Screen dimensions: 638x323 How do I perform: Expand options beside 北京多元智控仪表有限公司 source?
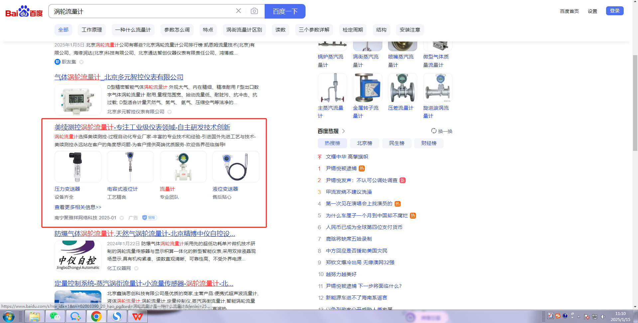[x=170, y=112]
